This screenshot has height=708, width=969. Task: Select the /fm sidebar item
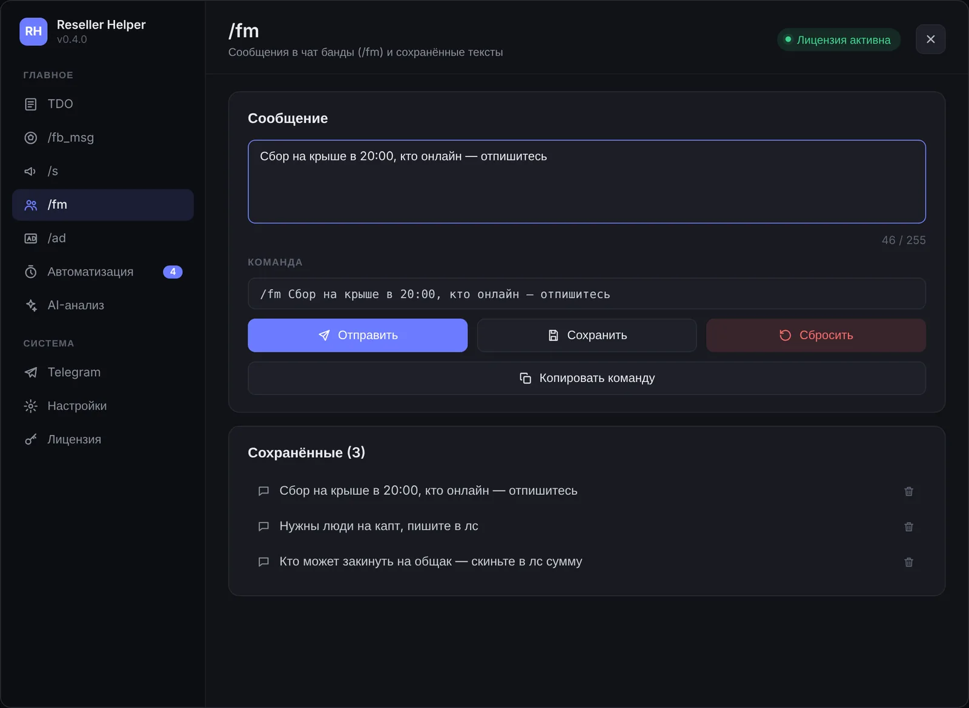[103, 205]
